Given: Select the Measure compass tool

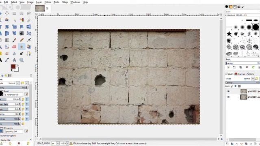Looking at the screenshot, I should 15,60.
